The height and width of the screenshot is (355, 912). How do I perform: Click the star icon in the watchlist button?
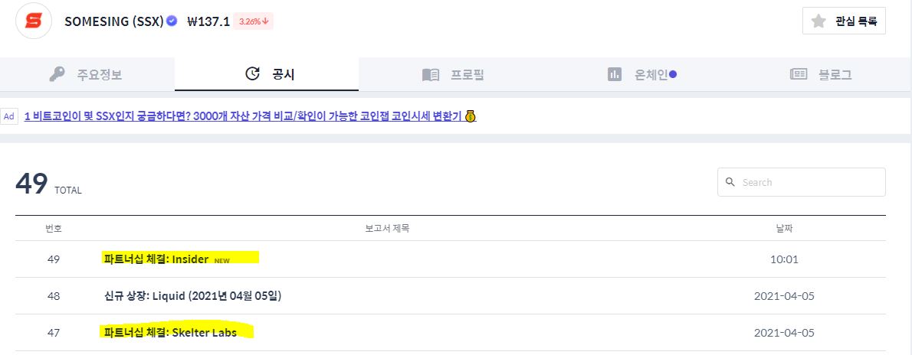pos(819,21)
